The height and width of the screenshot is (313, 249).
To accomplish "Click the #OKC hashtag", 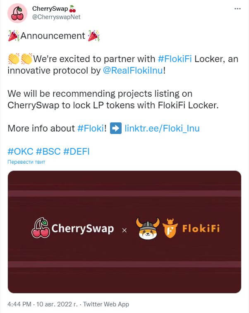I will pos(20,151).
